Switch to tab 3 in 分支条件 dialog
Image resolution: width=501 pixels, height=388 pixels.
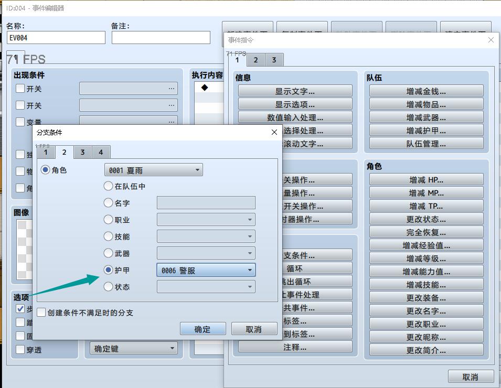pyautogui.click(x=83, y=153)
